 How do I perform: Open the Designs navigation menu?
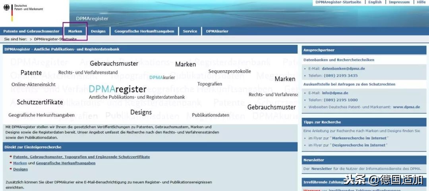(98, 31)
